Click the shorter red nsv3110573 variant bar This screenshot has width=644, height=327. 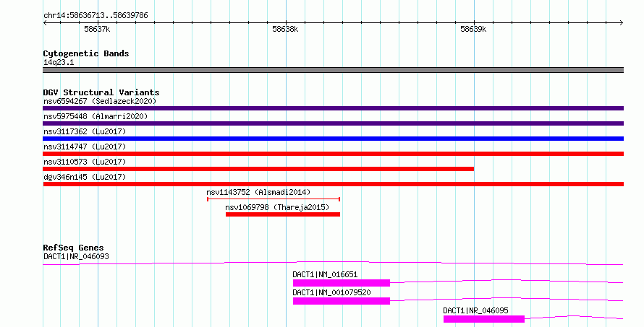(x=258, y=169)
